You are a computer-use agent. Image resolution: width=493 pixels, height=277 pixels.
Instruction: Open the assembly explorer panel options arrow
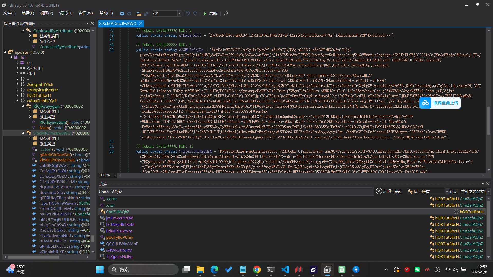[87, 23]
